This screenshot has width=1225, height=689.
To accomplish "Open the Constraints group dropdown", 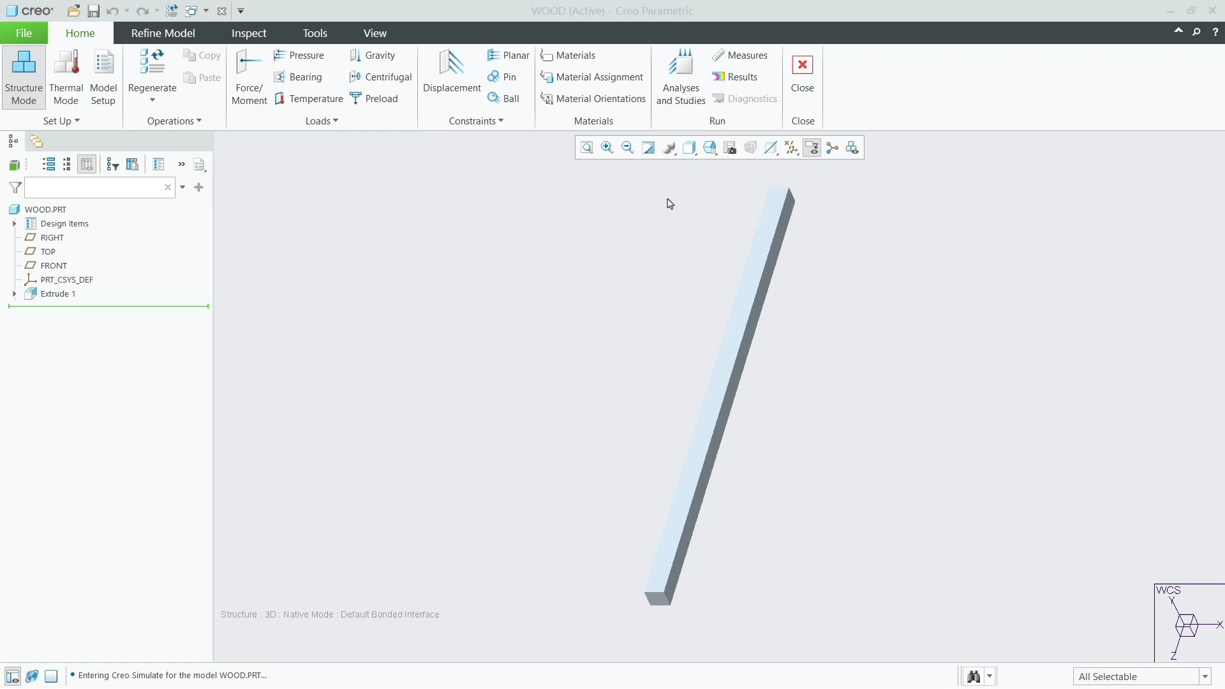I will tap(476, 121).
